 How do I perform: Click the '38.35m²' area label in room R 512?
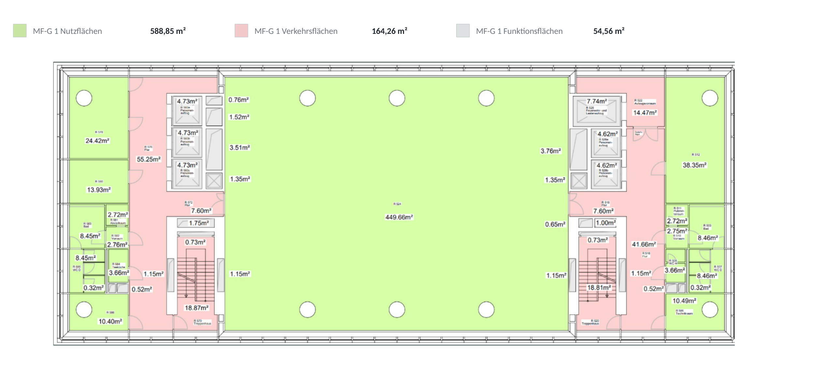point(695,165)
